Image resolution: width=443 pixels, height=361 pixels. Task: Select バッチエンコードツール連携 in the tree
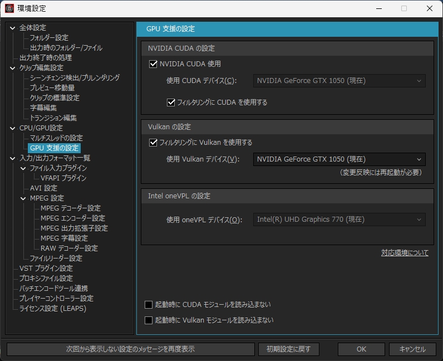pos(53,289)
